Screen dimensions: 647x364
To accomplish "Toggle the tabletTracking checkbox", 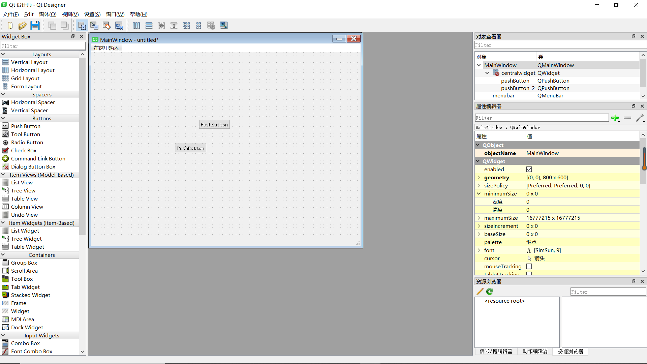I will click(x=529, y=274).
